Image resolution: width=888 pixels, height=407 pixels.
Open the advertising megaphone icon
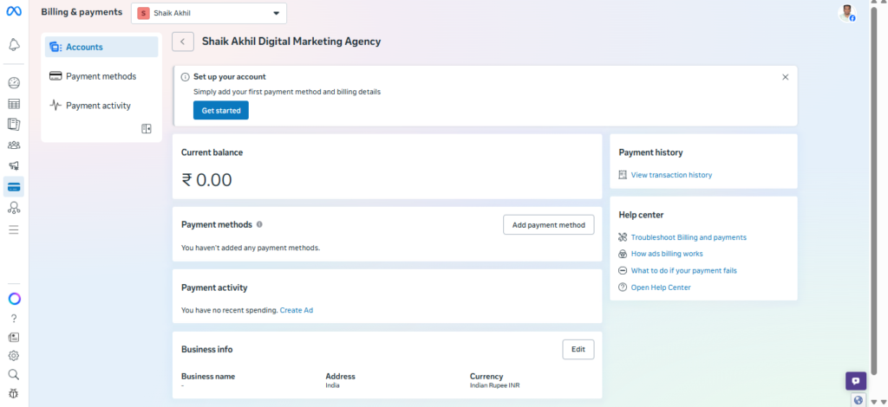pos(14,165)
